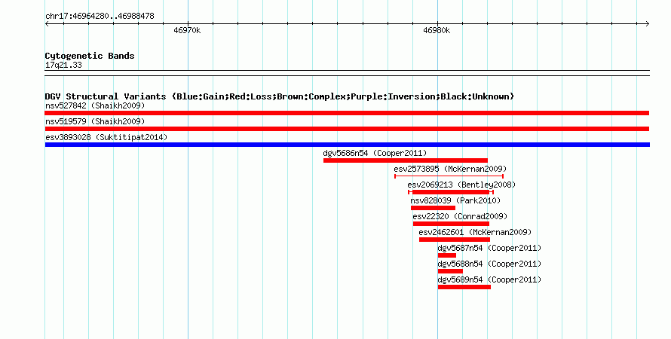
Task: Open the dgv5689n54 (Cooper2011) label
Action: [x=489, y=279]
